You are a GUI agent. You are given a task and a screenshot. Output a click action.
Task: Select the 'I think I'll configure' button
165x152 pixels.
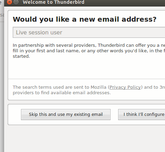142,115
